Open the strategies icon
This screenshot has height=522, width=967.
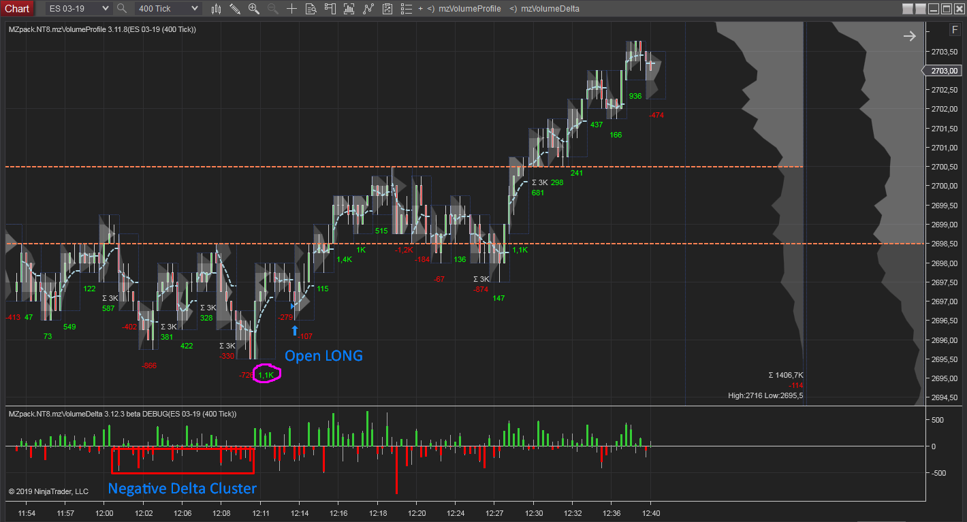(x=387, y=9)
